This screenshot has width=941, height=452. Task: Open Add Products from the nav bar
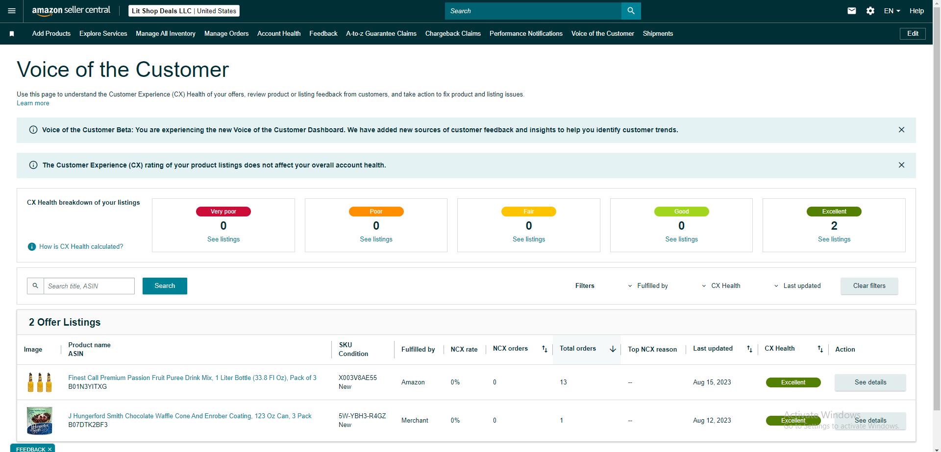pyautogui.click(x=51, y=34)
